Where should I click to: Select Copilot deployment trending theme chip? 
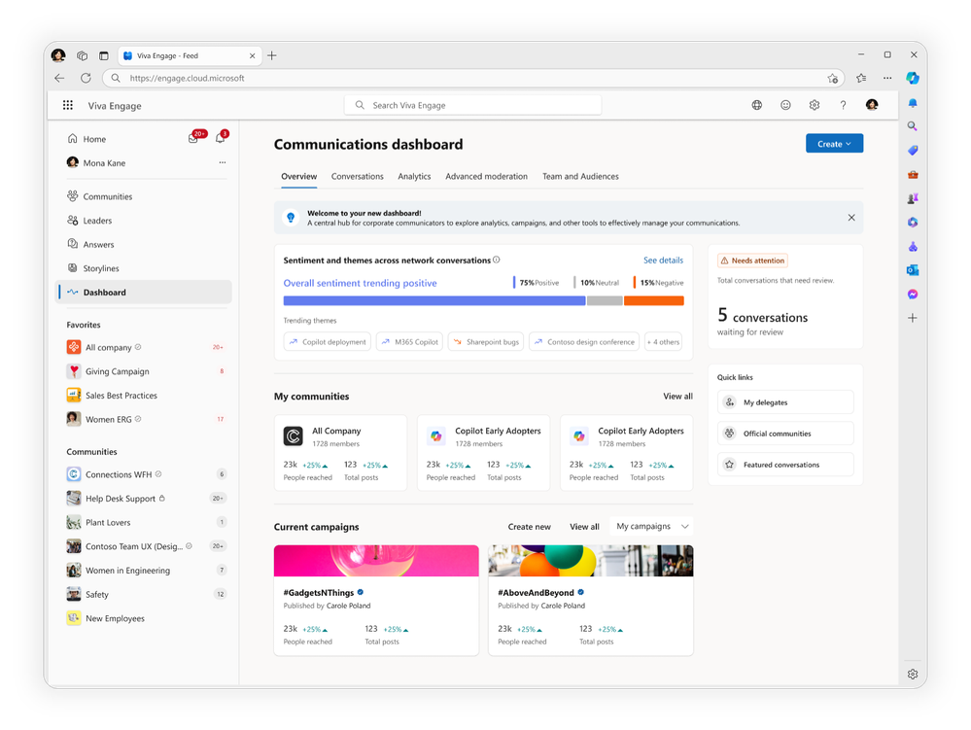click(327, 342)
